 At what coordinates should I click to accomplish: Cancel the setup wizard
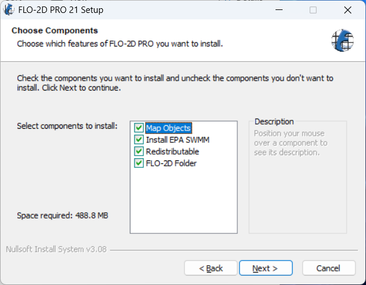click(x=328, y=269)
